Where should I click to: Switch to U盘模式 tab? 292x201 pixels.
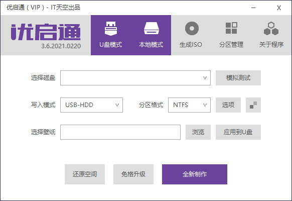(111, 35)
